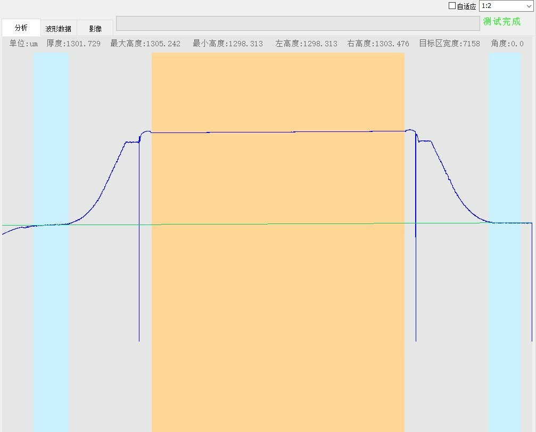Click the gray progress bar

coord(298,23)
